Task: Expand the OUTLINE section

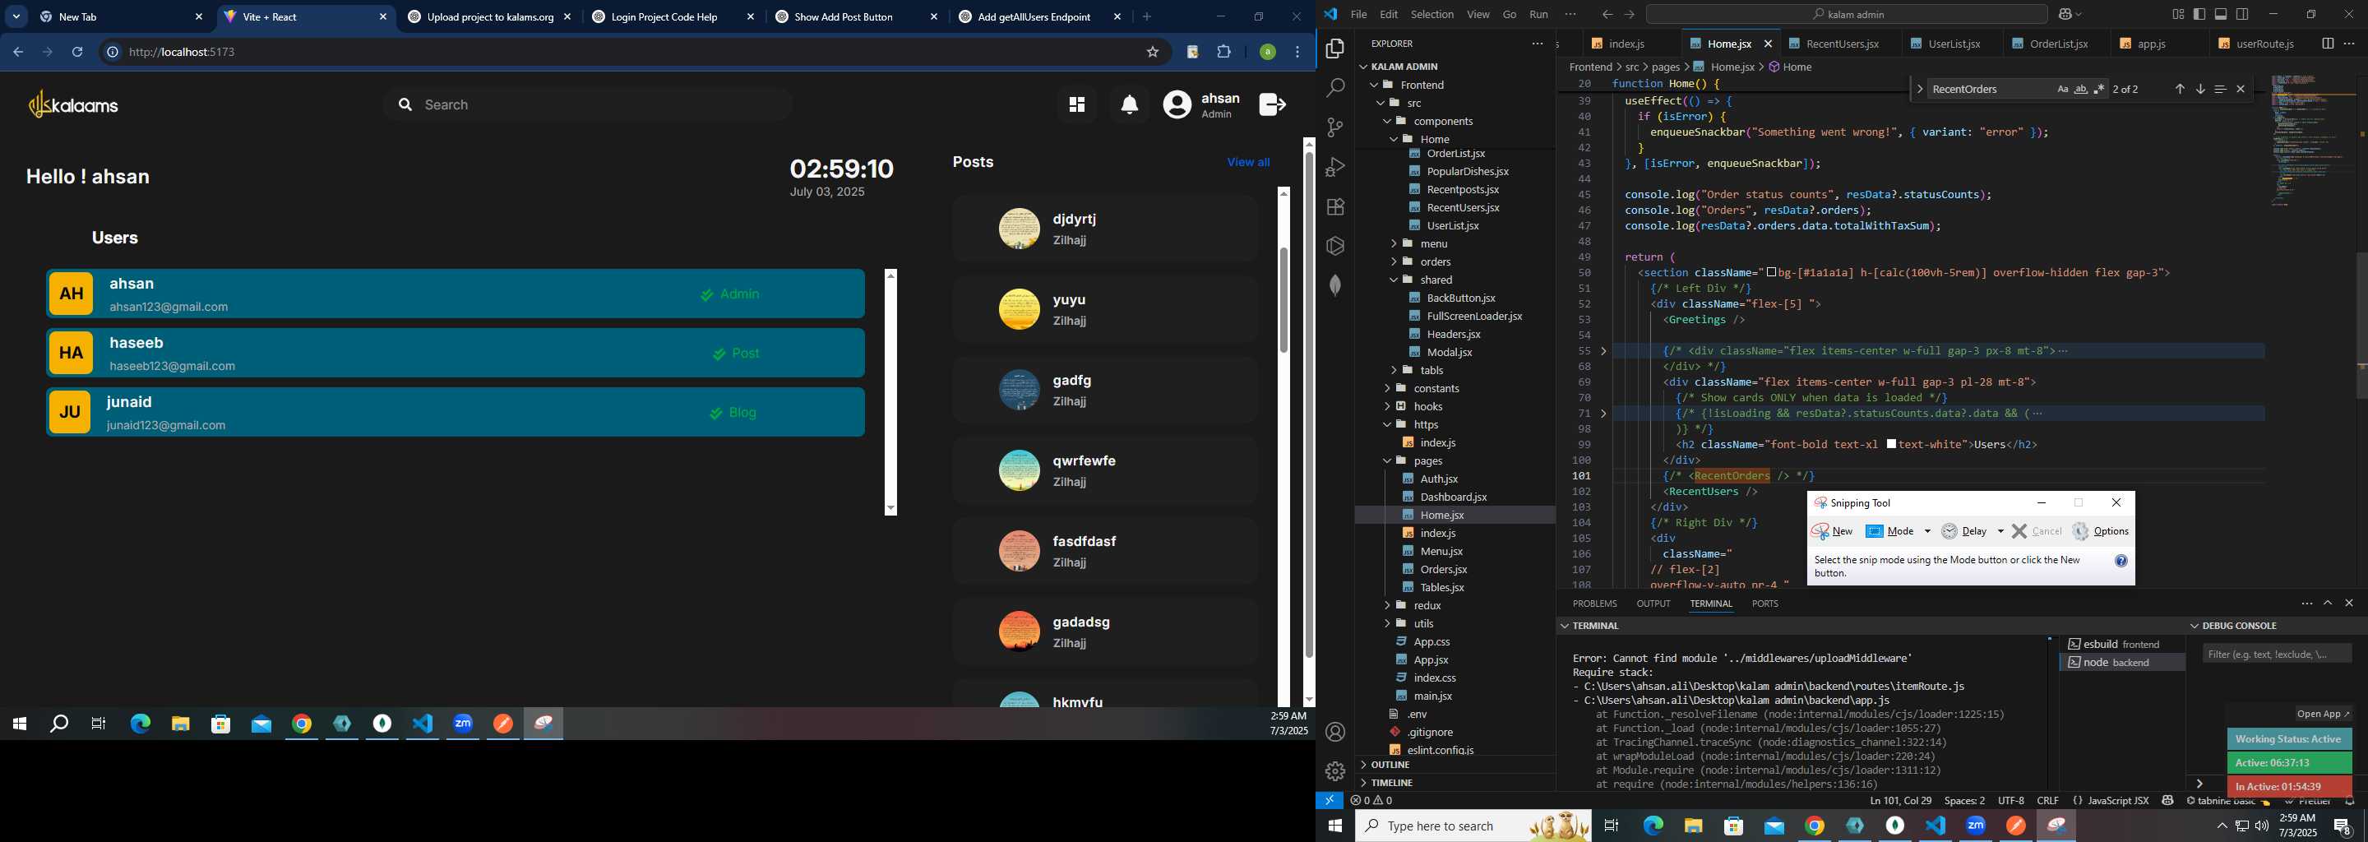Action: pyautogui.click(x=1389, y=765)
